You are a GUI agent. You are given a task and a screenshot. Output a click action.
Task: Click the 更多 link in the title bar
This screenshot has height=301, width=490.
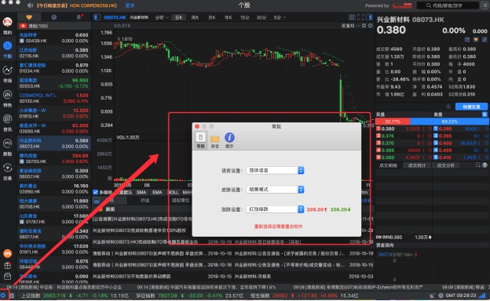click(130, 5)
